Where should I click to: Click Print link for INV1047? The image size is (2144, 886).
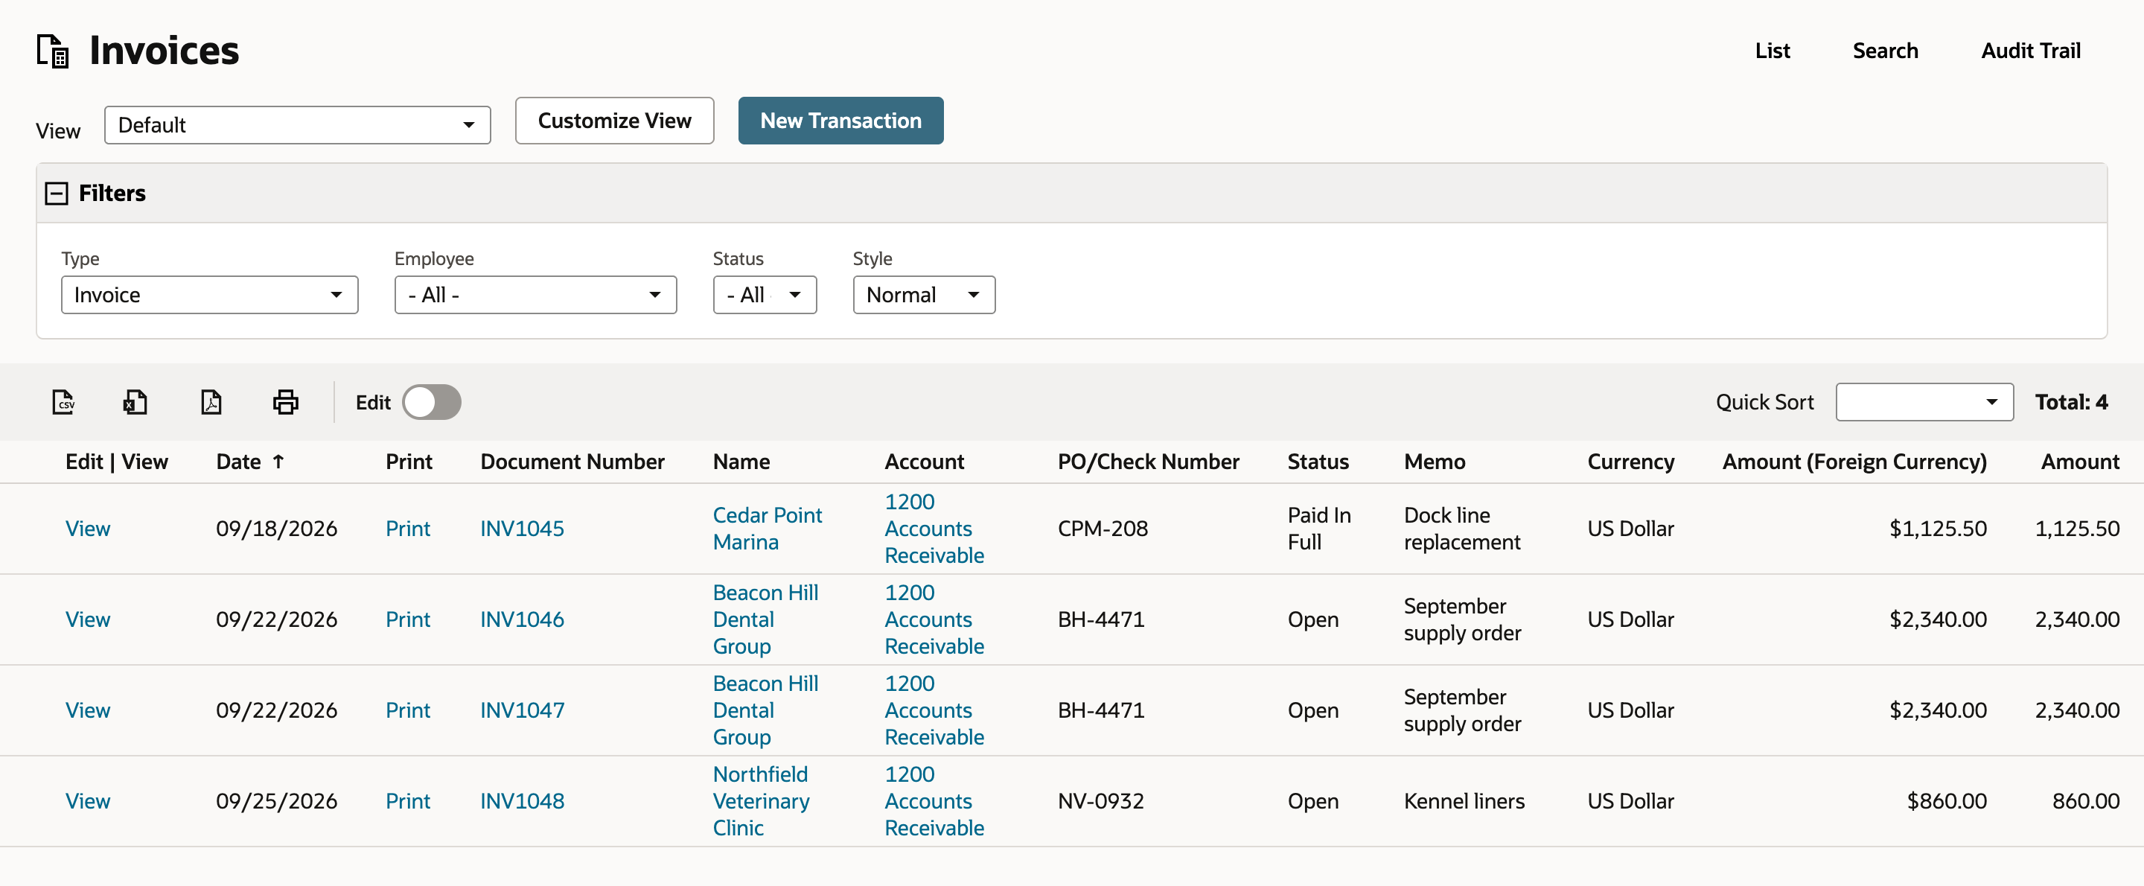tap(408, 710)
